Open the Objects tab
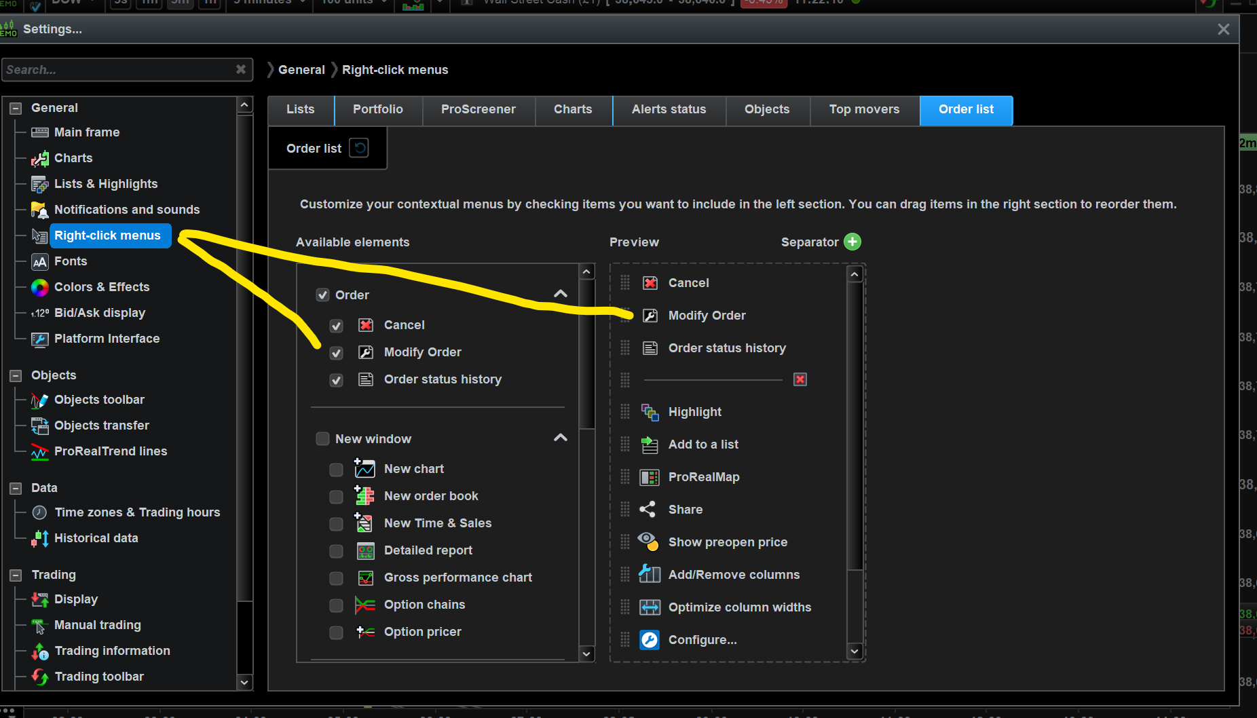 pyautogui.click(x=768, y=110)
